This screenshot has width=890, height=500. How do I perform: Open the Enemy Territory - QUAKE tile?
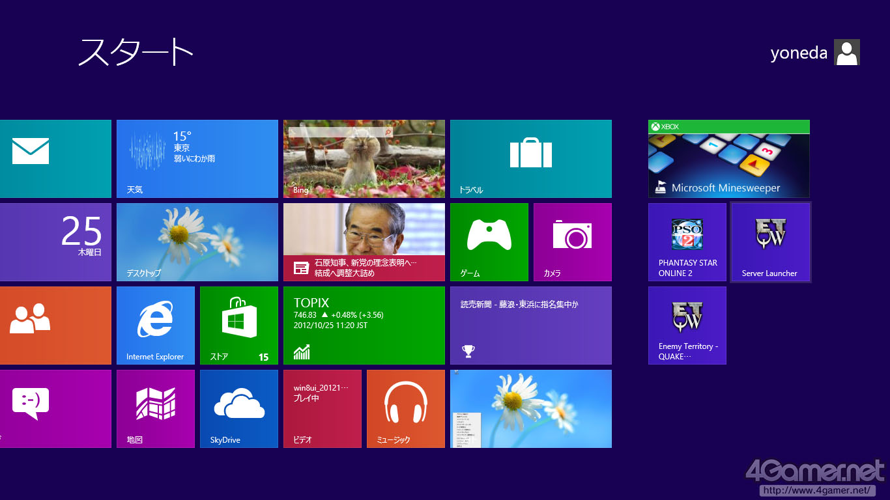[687, 326]
